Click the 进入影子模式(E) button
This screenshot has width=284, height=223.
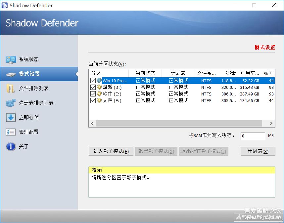[x=111, y=151]
